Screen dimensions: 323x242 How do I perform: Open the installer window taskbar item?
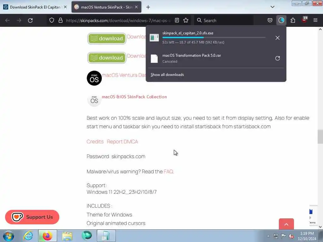tap(106, 236)
